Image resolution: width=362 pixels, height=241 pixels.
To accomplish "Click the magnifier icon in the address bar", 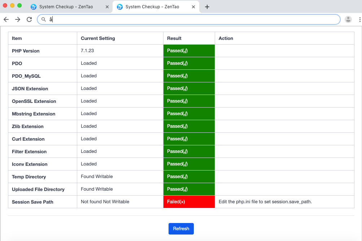I will [44, 19].
